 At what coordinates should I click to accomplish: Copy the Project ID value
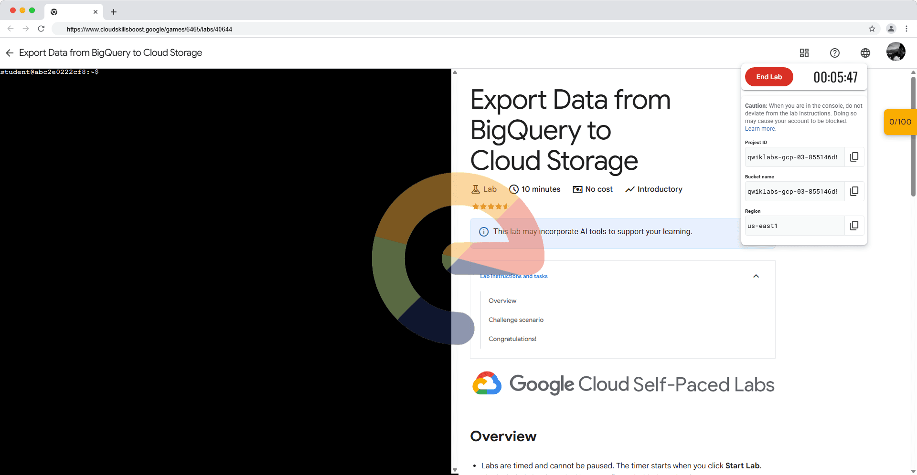click(854, 157)
